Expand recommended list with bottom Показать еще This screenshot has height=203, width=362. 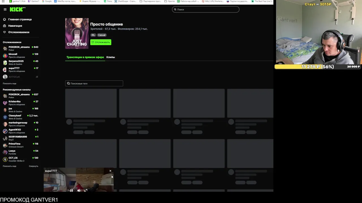point(10,166)
